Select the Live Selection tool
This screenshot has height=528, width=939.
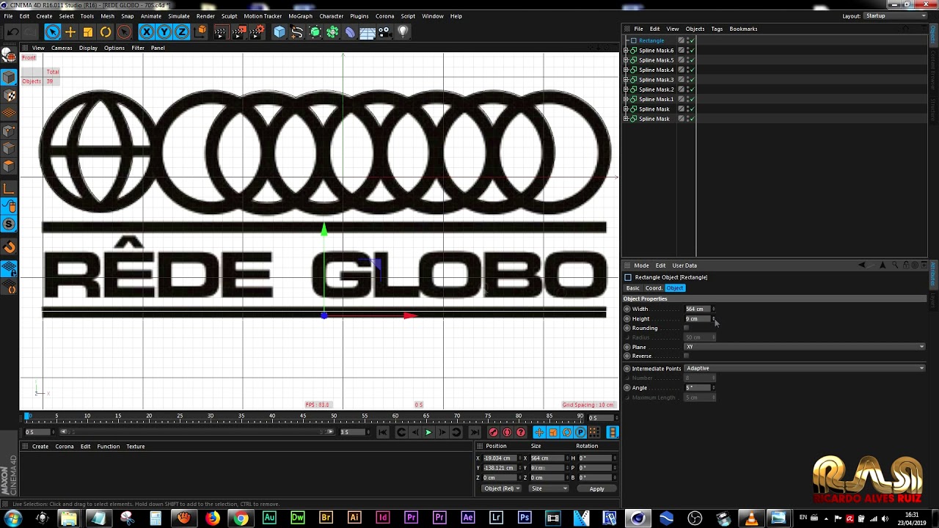52,32
